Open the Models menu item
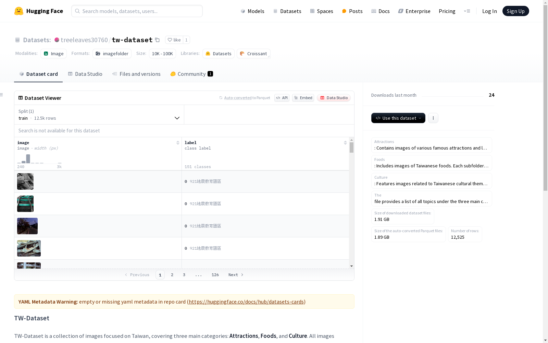Screen dimensions: 548x343 252,11
